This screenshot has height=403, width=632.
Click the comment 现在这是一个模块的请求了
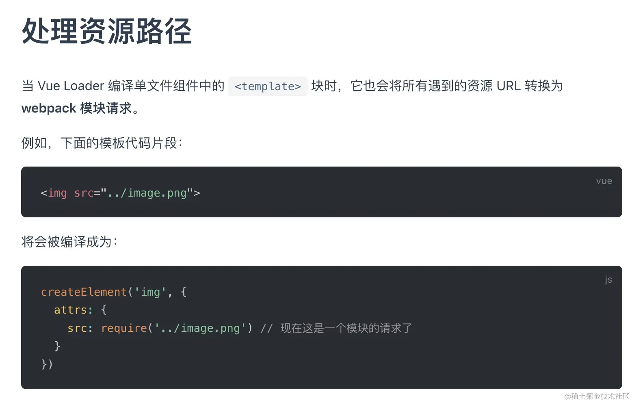click(x=346, y=328)
